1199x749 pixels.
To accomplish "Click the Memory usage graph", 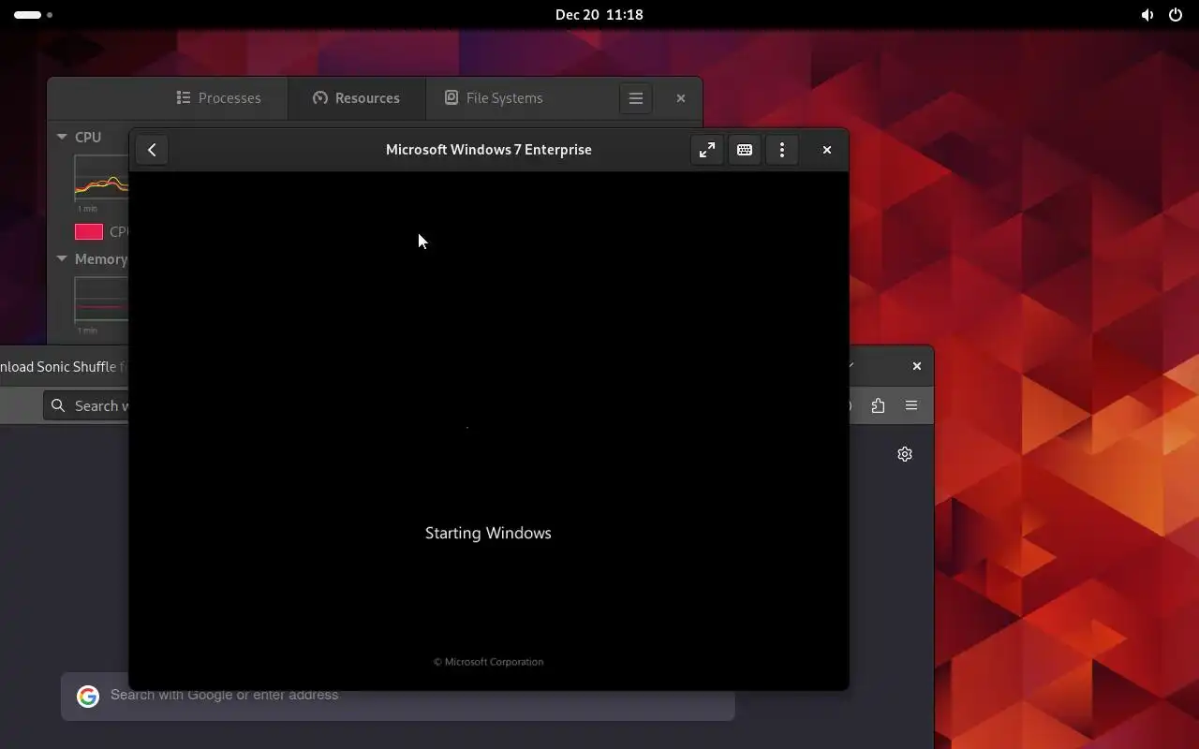I will point(101,300).
